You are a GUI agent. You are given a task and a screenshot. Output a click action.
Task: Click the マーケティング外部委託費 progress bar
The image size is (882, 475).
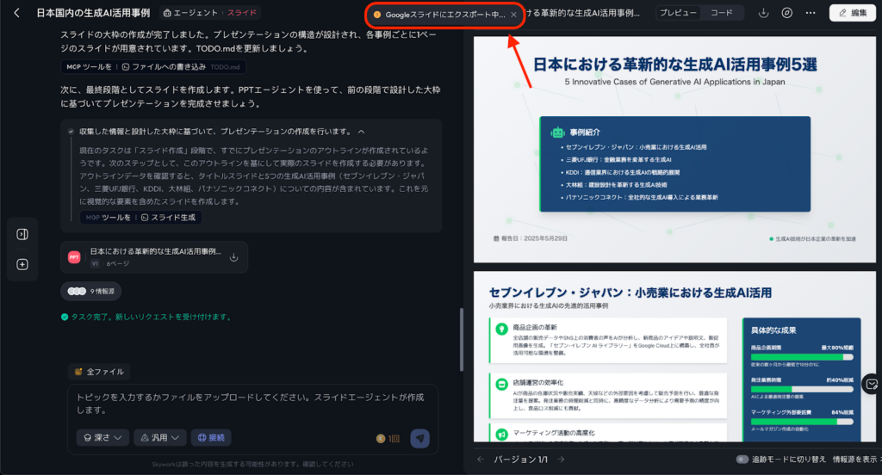click(x=802, y=422)
